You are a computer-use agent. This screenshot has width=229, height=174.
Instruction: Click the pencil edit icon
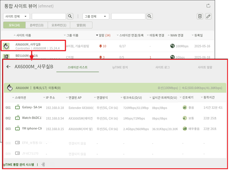pyautogui.click(x=208, y=16)
